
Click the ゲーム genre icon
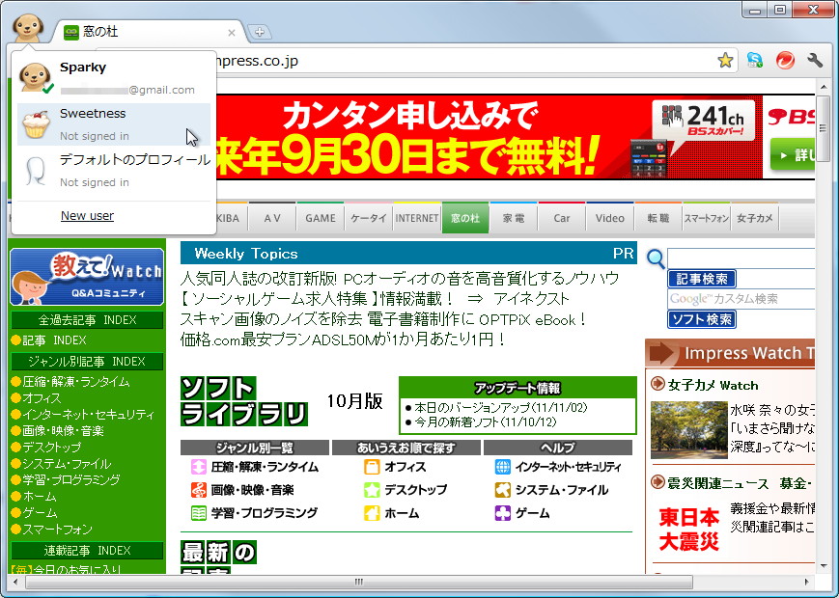[x=505, y=513]
